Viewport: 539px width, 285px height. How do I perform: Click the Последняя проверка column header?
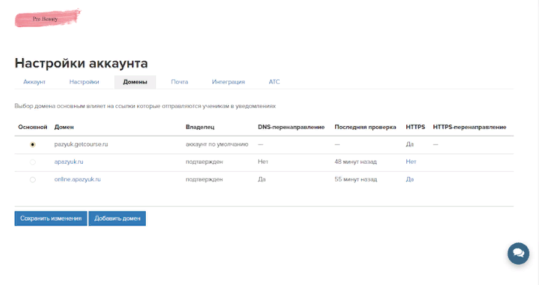(x=366, y=127)
